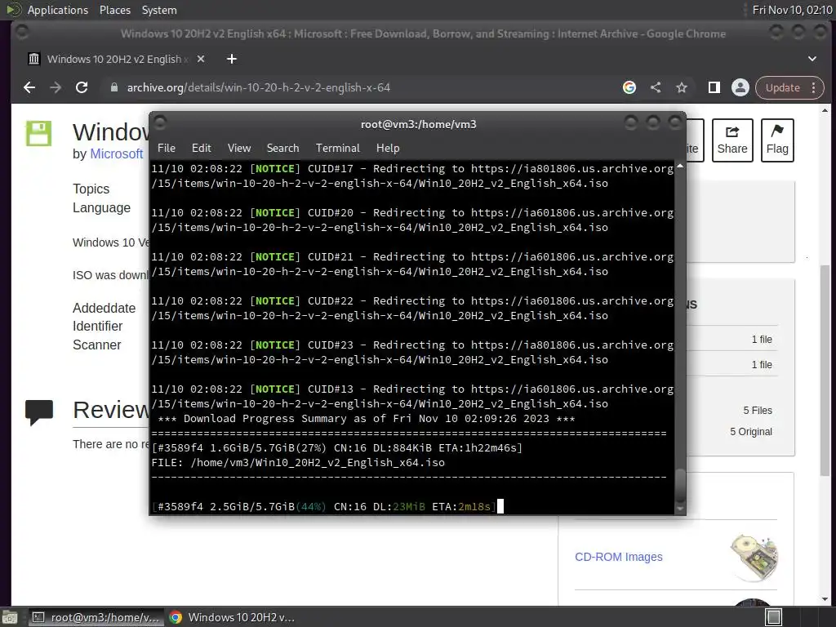Click the terminal scrollbar up arrow
This screenshot has width=836, height=627.
(x=680, y=167)
